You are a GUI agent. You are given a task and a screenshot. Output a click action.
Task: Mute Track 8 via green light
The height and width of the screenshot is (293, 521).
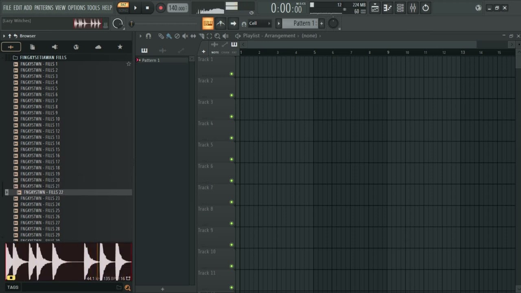pyautogui.click(x=232, y=223)
